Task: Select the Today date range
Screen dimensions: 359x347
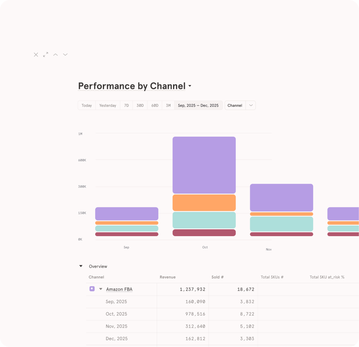Action: tap(87, 105)
